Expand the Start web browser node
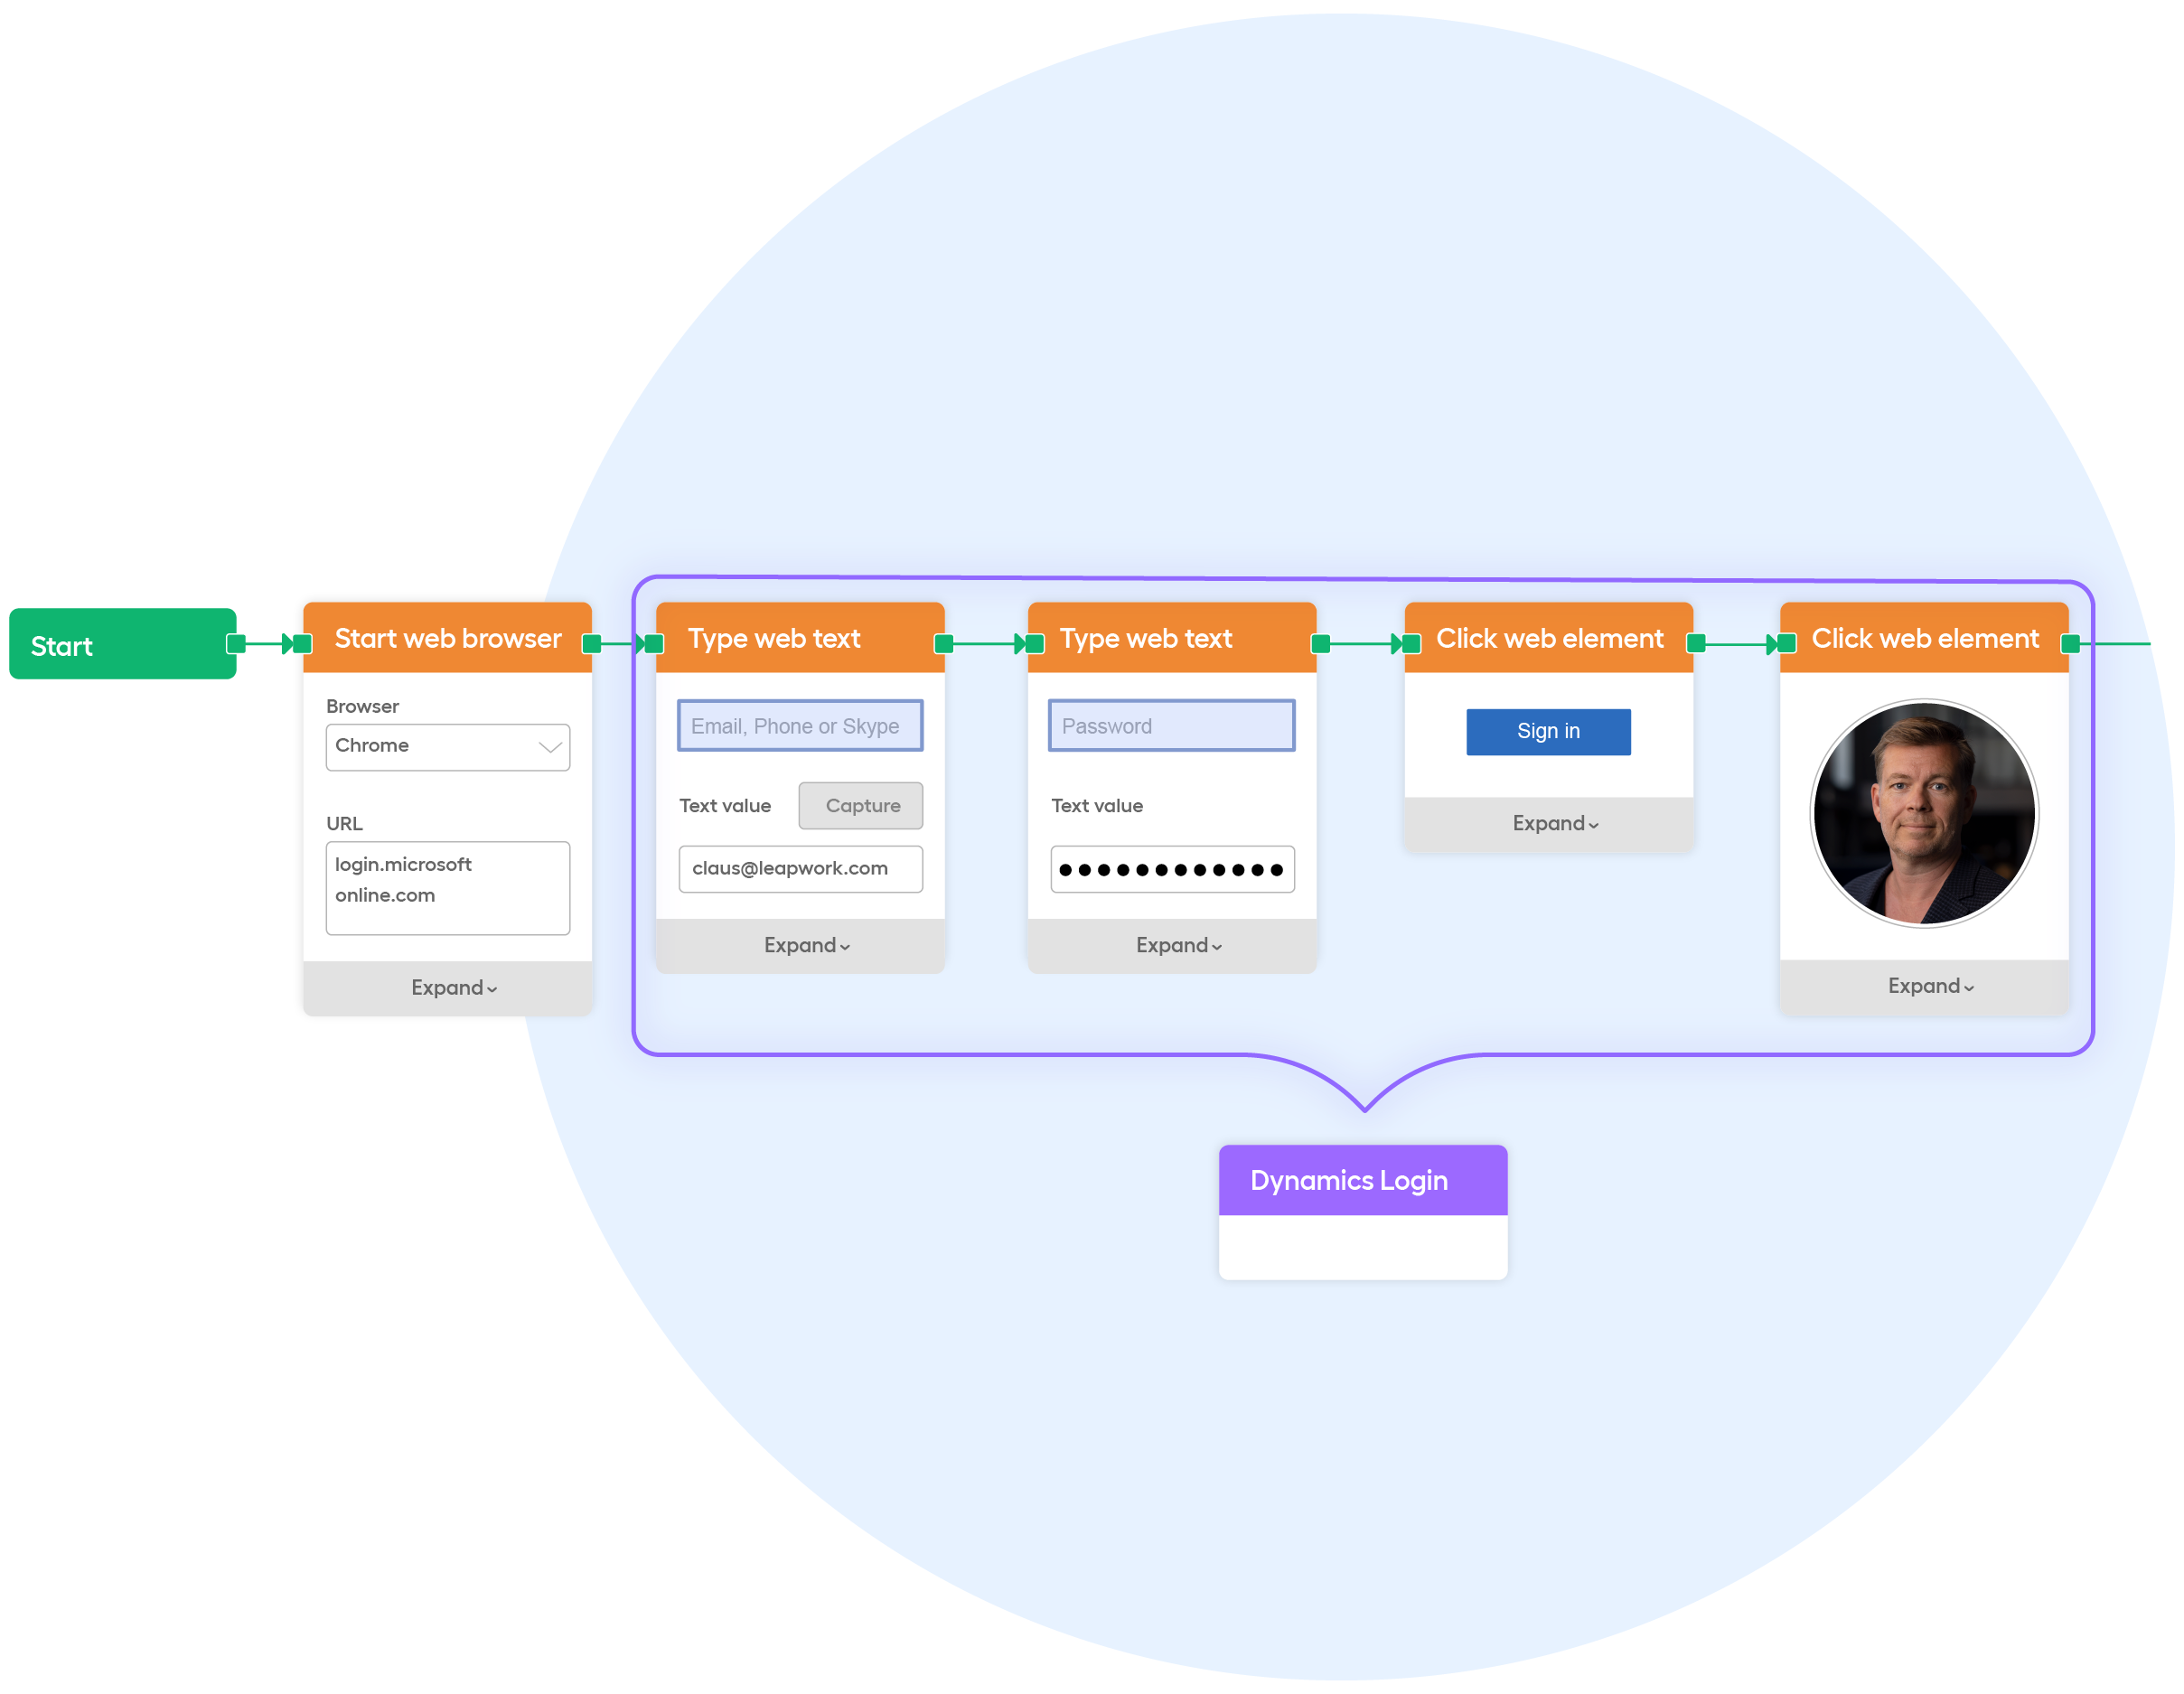The height and width of the screenshot is (1694, 2184). click(x=448, y=985)
